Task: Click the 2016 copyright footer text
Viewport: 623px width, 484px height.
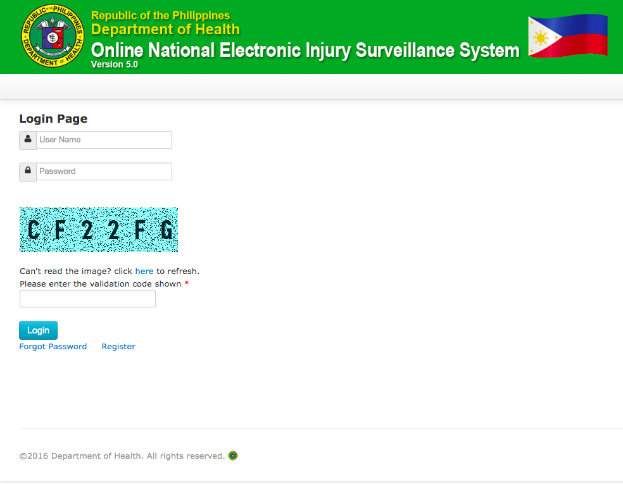Action: click(x=122, y=456)
